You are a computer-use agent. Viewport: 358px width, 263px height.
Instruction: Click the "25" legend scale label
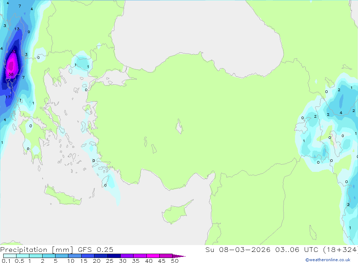[110, 261]
